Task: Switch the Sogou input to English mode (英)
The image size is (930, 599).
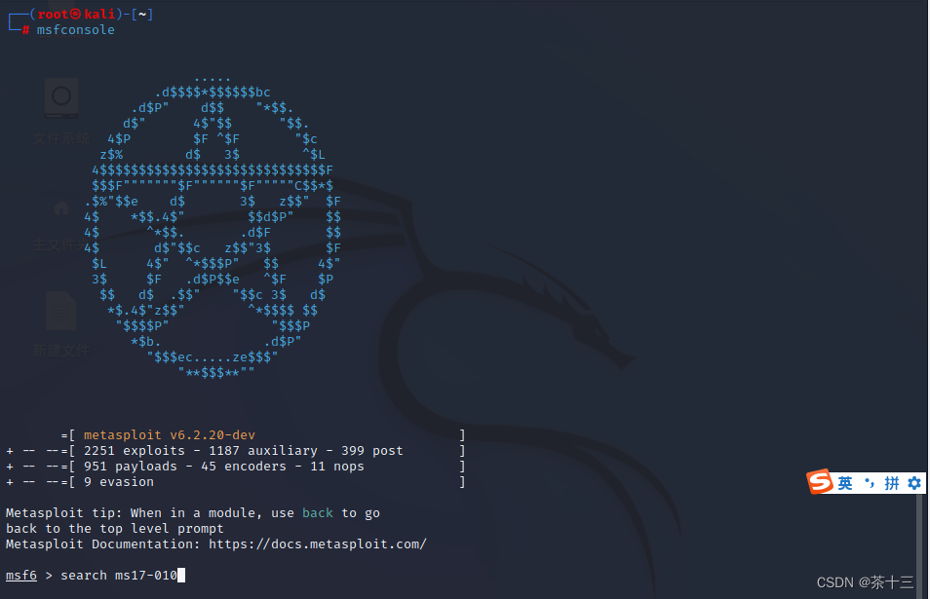Action: click(845, 483)
